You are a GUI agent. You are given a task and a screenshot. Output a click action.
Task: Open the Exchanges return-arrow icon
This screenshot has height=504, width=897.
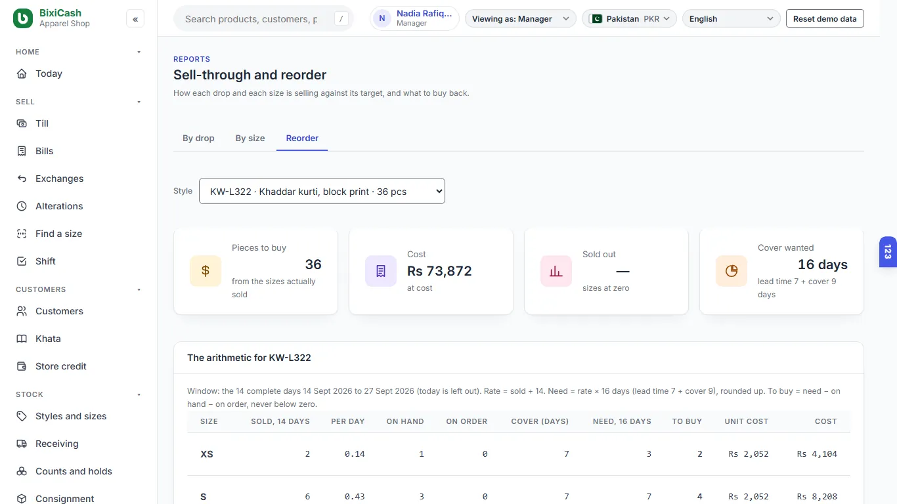pyautogui.click(x=22, y=178)
